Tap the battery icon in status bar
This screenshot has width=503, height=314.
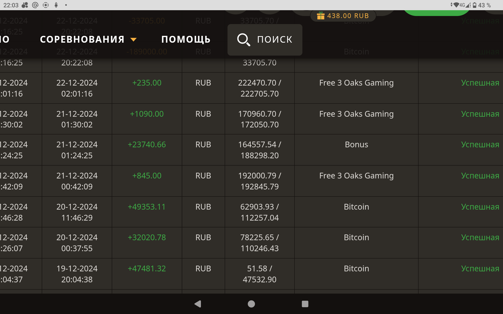coord(474,5)
